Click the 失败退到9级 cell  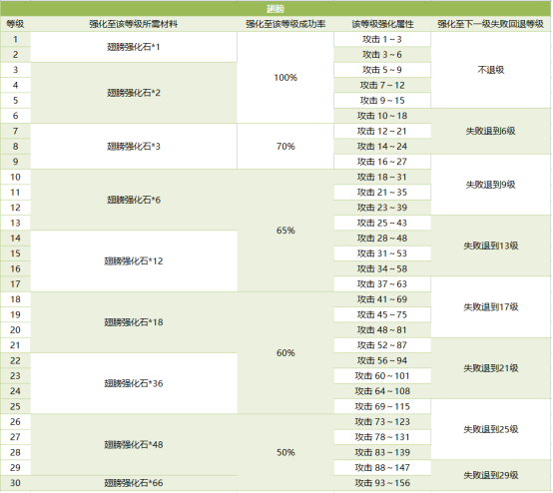pyautogui.click(x=490, y=185)
